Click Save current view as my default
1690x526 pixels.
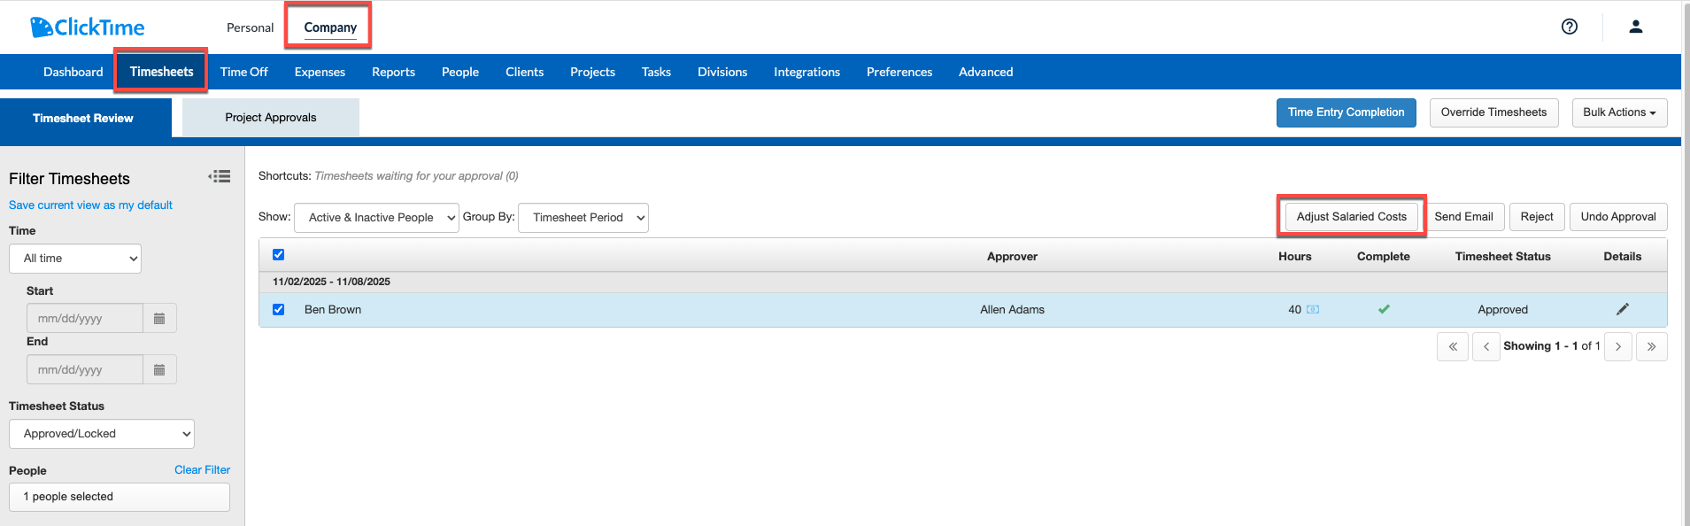point(90,205)
